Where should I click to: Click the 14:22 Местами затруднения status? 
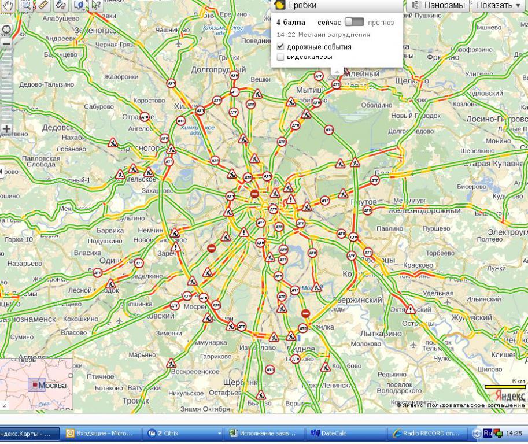pyautogui.click(x=323, y=35)
